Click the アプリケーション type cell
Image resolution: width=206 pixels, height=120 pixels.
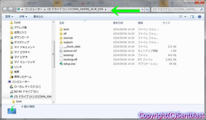[x=148, y=64]
